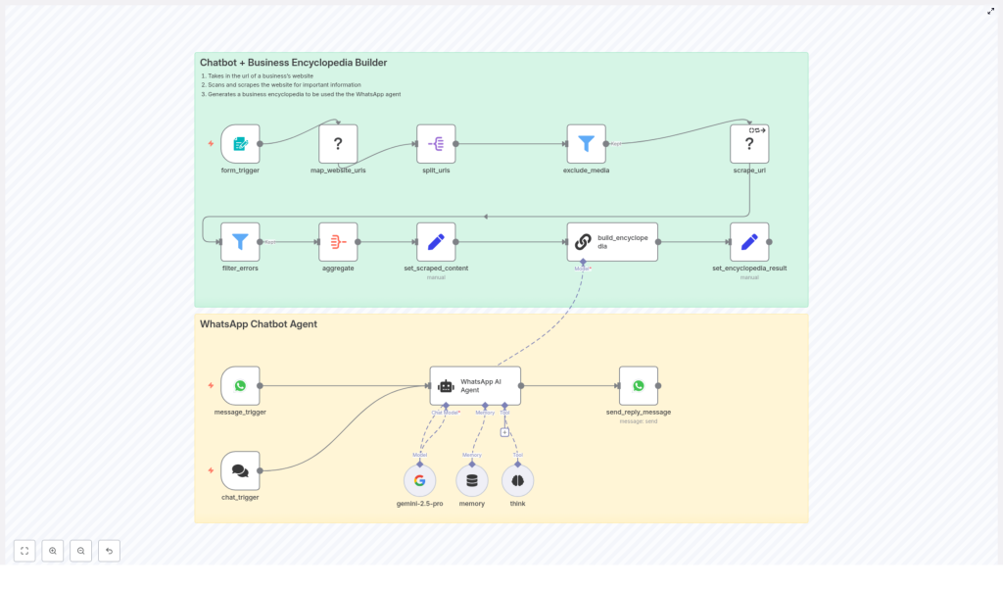This screenshot has height=589, width=1003.
Task: Click the filter_errors funnel icon
Action: coord(240,240)
